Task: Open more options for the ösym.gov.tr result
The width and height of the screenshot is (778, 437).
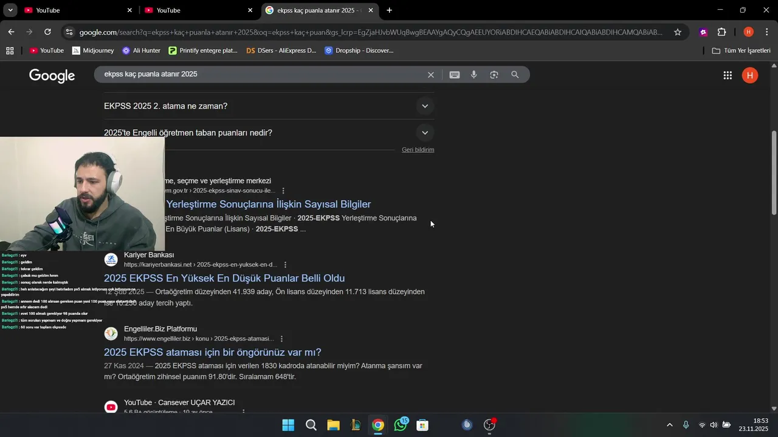Action: [x=283, y=191]
